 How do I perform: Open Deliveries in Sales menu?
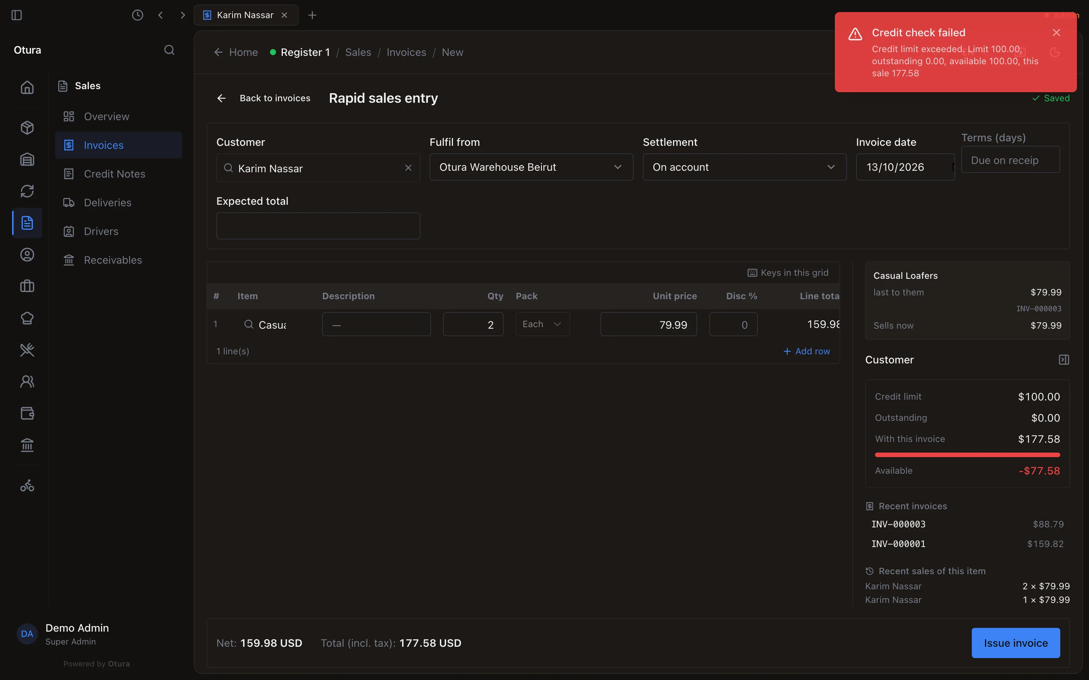point(118,202)
